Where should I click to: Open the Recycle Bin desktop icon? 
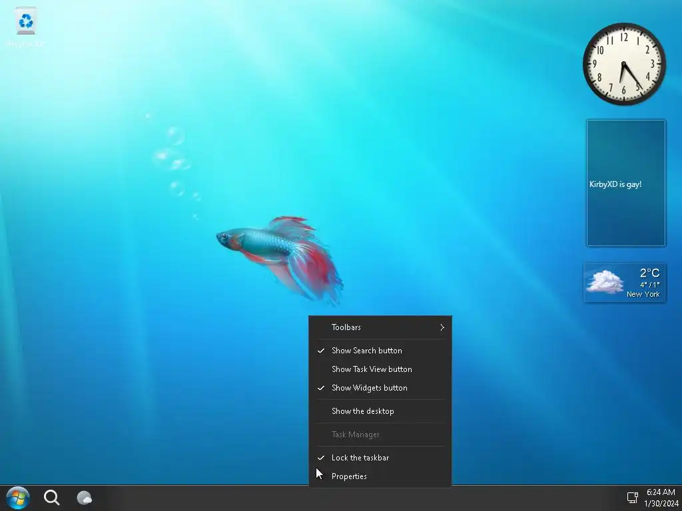[x=26, y=27]
